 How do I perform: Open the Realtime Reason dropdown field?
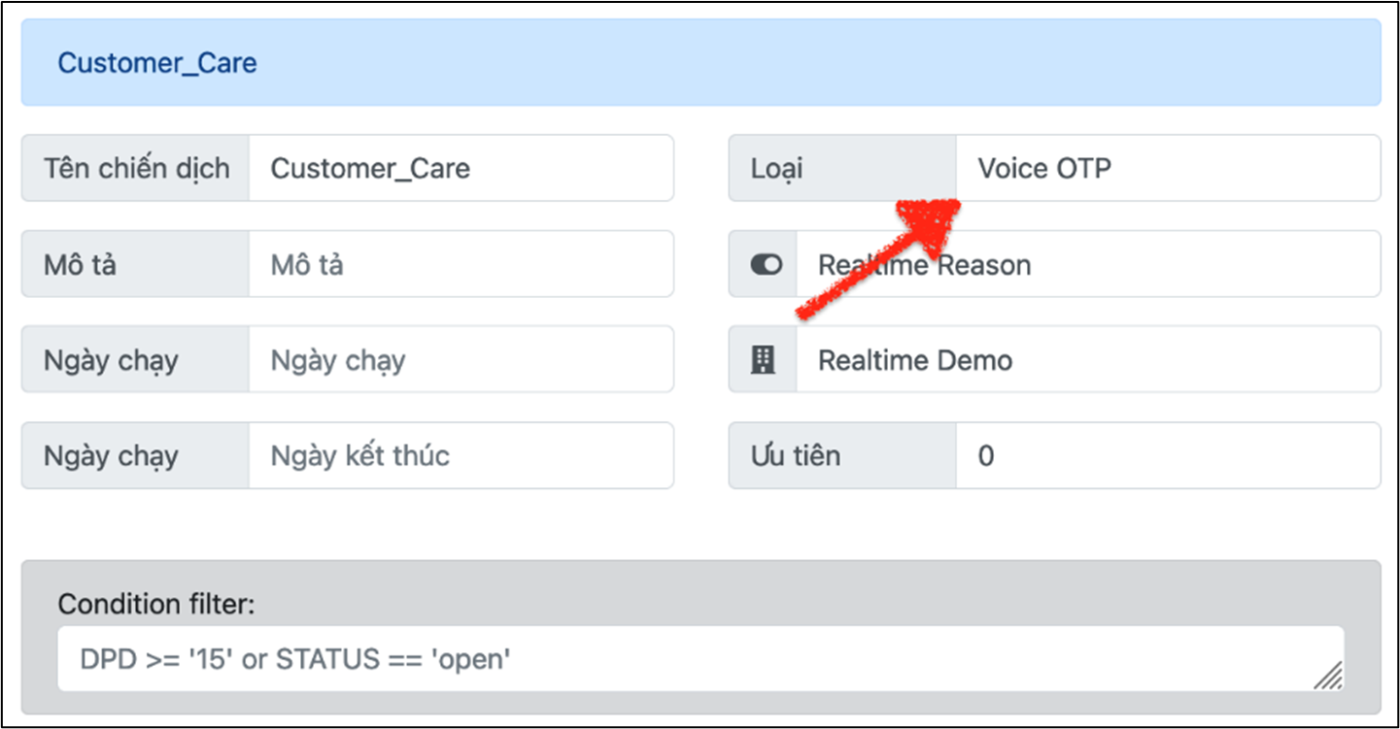(x=1086, y=265)
